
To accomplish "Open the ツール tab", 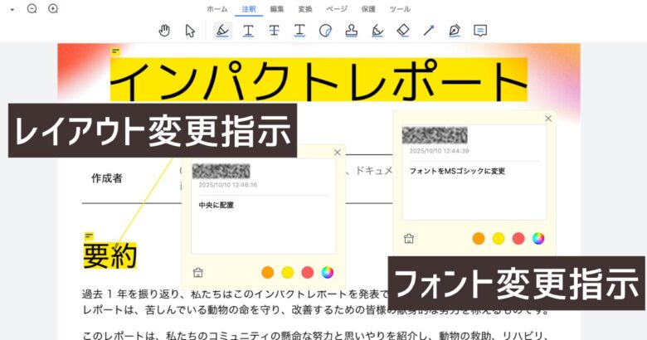I will (x=399, y=8).
